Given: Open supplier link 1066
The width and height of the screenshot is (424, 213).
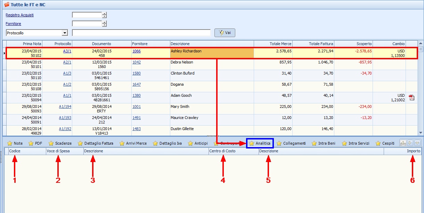Looking at the screenshot, I should tap(136, 51).
